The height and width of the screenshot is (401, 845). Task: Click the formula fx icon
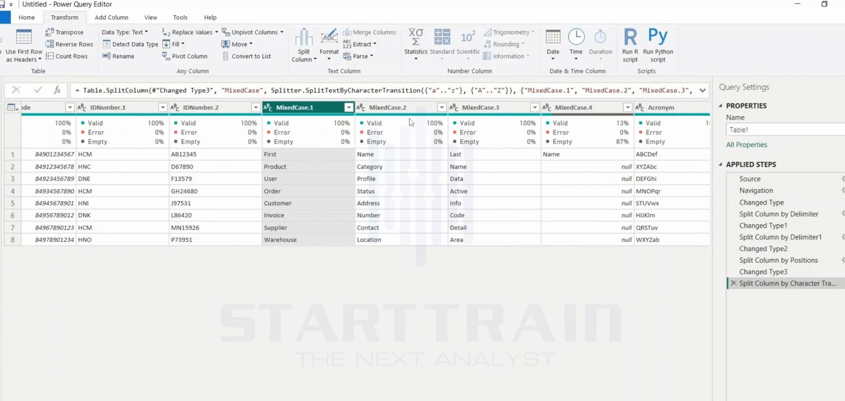(57, 90)
